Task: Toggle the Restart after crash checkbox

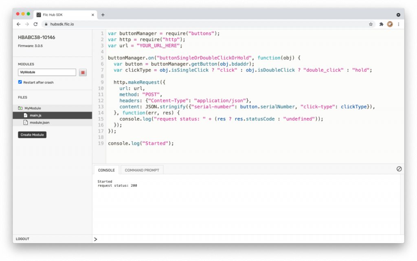Action: pyautogui.click(x=20, y=82)
